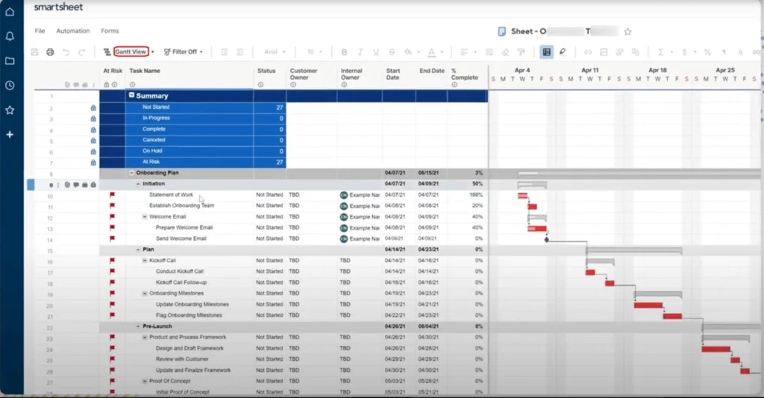Toggle the grid view button in toolbar

point(546,52)
